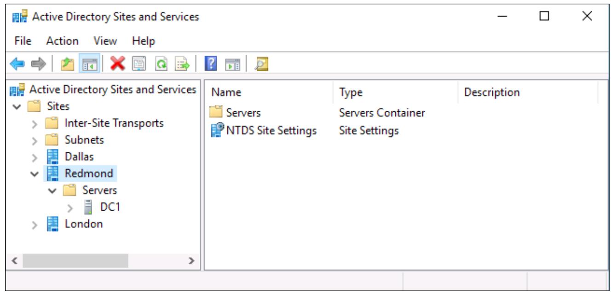Click the Dallas site icon
Screen dimensions: 611x292
[x=53, y=157]
